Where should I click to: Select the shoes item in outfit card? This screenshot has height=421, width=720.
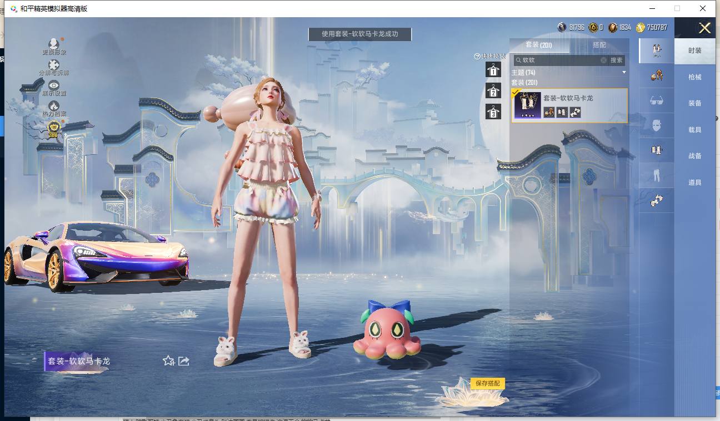(575, 112)
